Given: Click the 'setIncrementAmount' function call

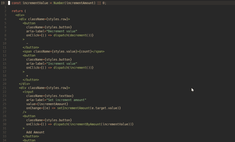Looking at the screenshot, I should pos(73,108).
